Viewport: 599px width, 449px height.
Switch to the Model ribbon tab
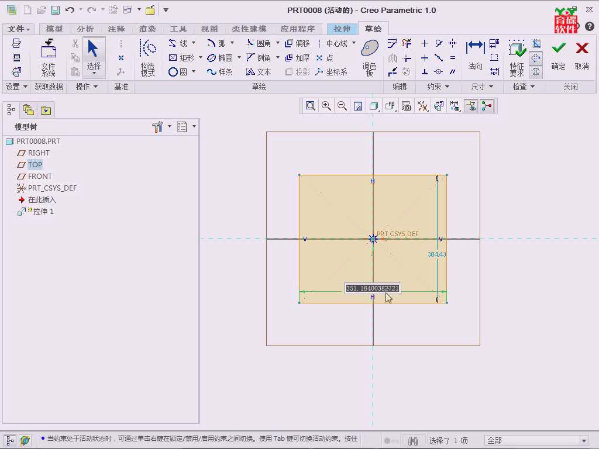pos(54,29)
